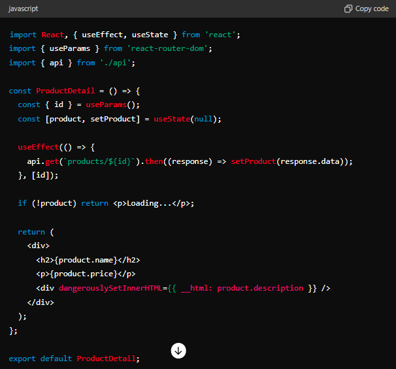Click the useParams() call on the id line
Image resolution: width=396 pixels, height=369 pixels.
112,104
